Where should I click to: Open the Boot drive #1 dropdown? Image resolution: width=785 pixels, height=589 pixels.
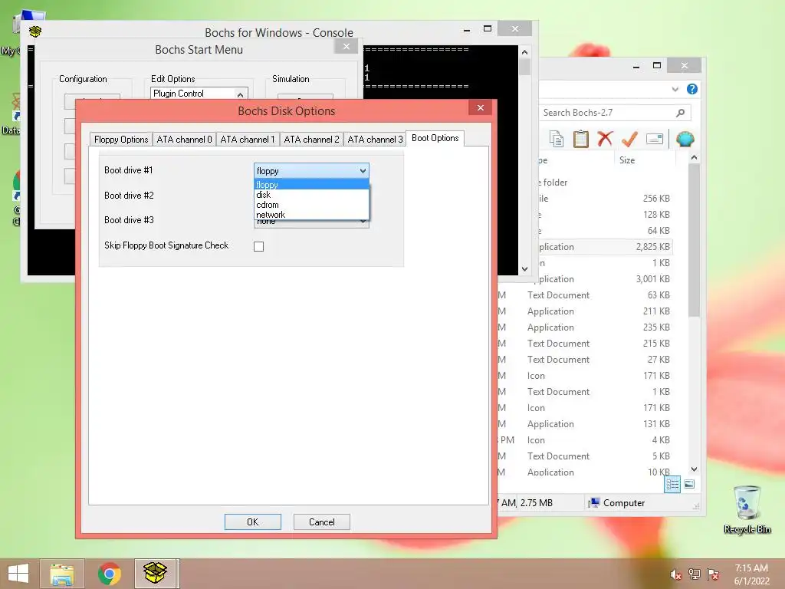(311, 171)
